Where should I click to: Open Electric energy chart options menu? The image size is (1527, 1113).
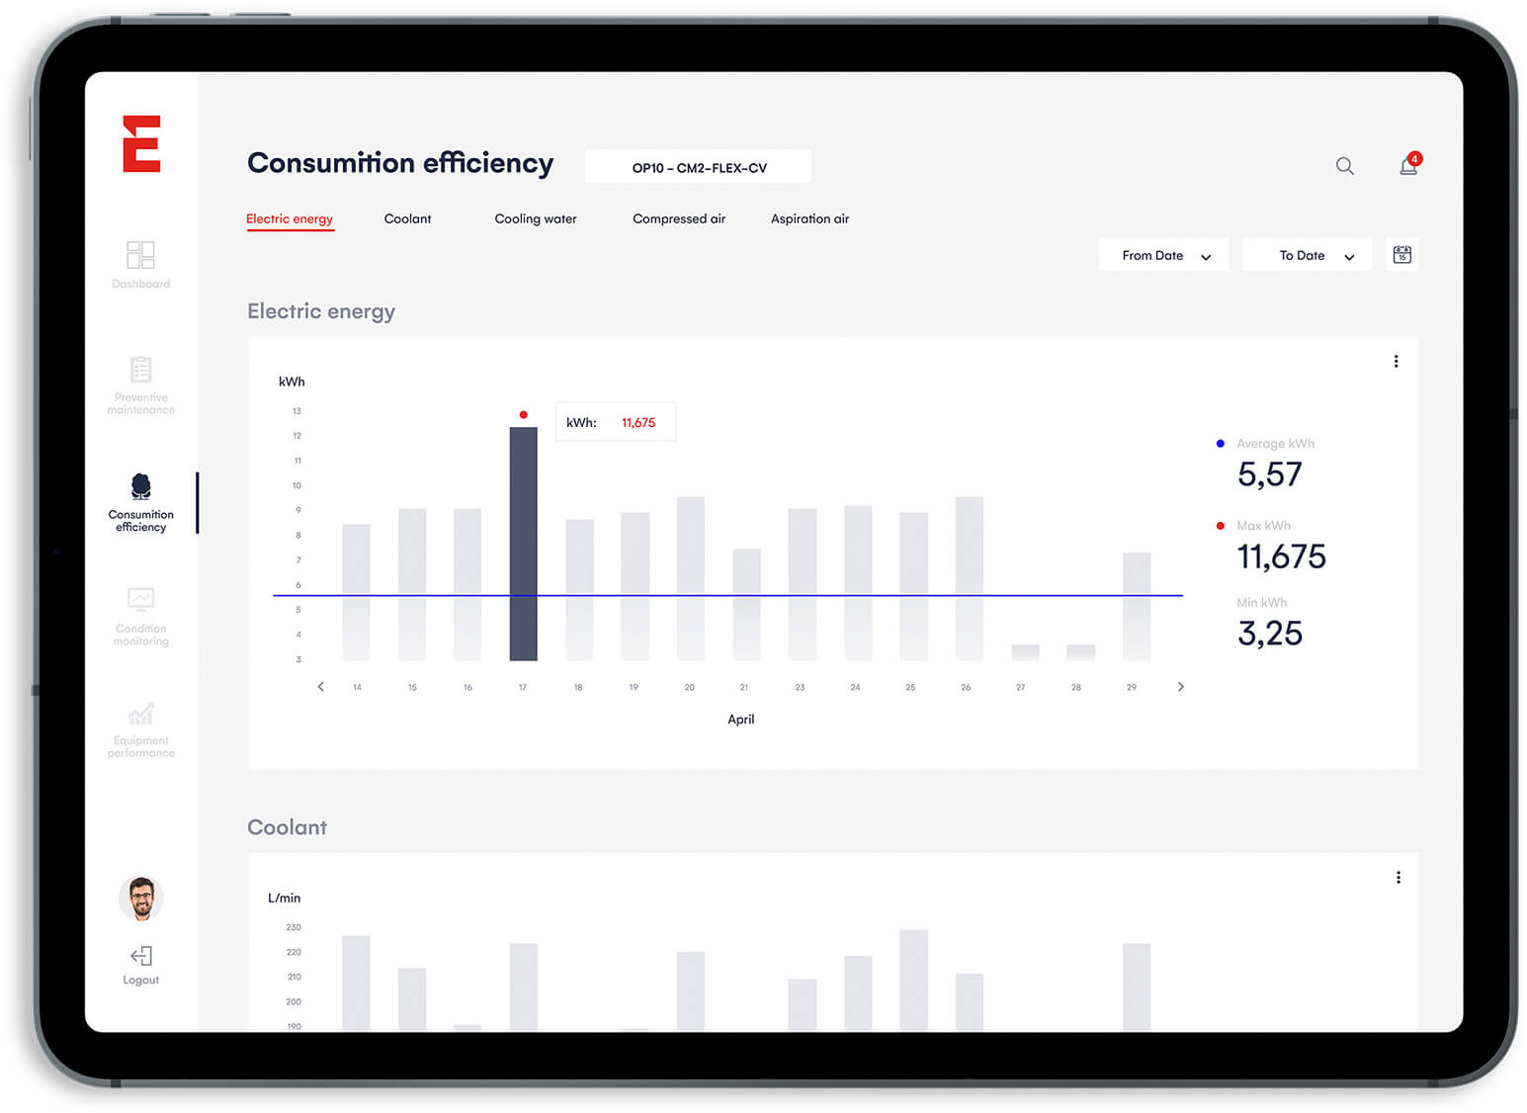[1396, 362]
